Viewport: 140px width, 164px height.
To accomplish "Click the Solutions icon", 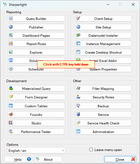I will pyautogui.click(x=11, y=61).
